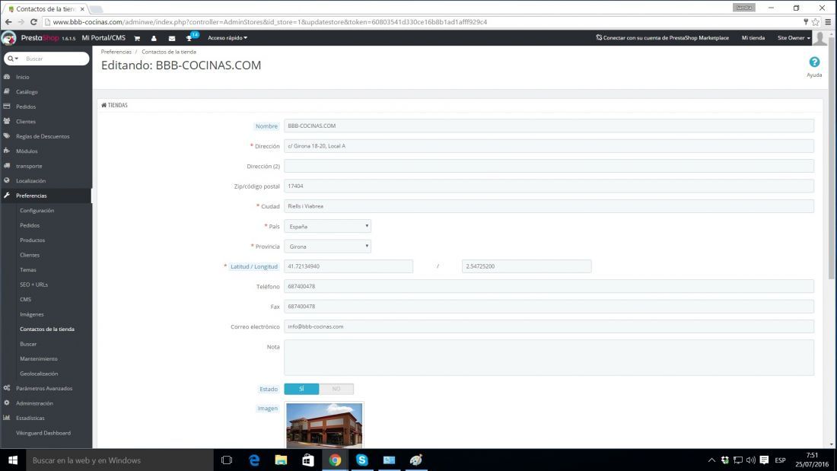Open Windows Start button

[13, 460]
